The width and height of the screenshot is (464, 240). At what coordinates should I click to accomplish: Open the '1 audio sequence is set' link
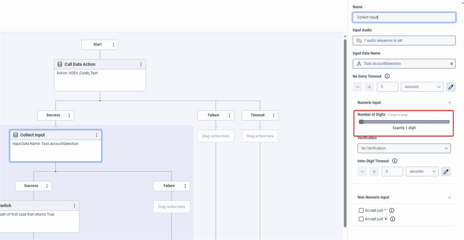coord(383,41)
